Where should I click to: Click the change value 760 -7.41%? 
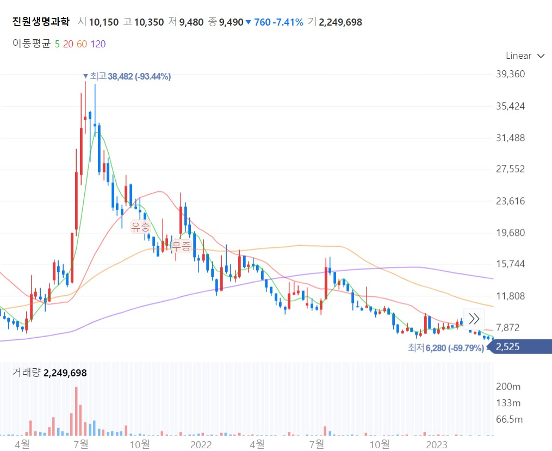pos(278,22)
